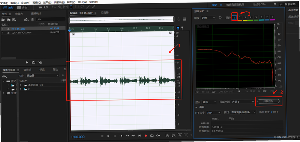
Task: Switch to 收藏夹 panel tab
Action: point(19,14)
